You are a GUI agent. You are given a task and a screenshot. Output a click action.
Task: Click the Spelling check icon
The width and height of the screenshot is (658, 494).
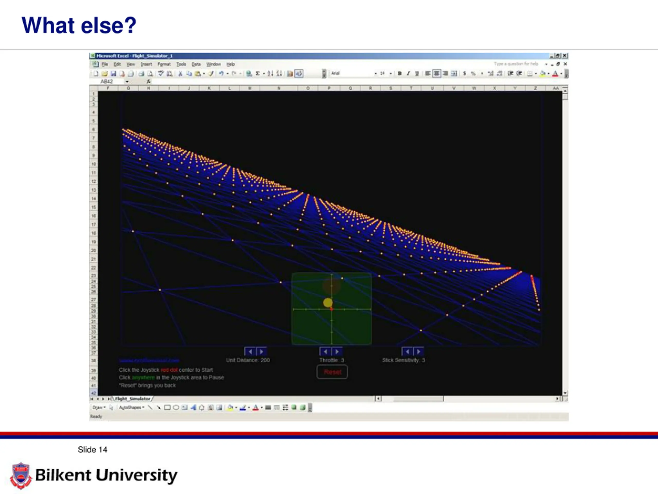161,74
